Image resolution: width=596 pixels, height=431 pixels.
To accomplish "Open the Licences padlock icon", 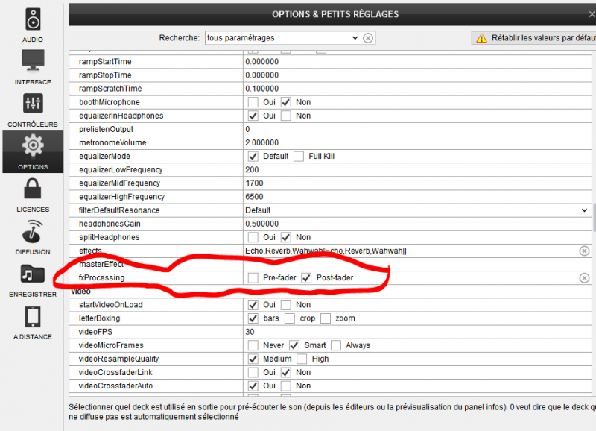I will coord(33,189).
